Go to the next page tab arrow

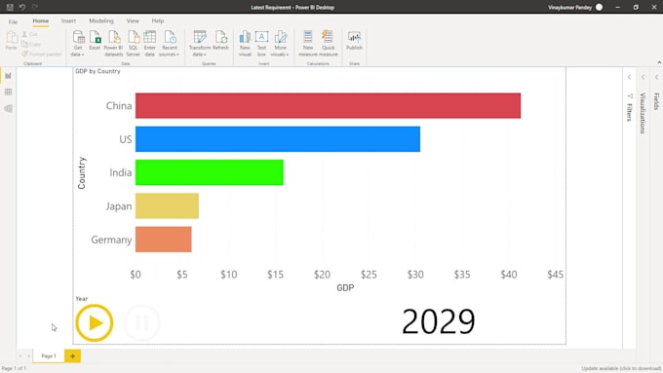click(x=28, y=356)
